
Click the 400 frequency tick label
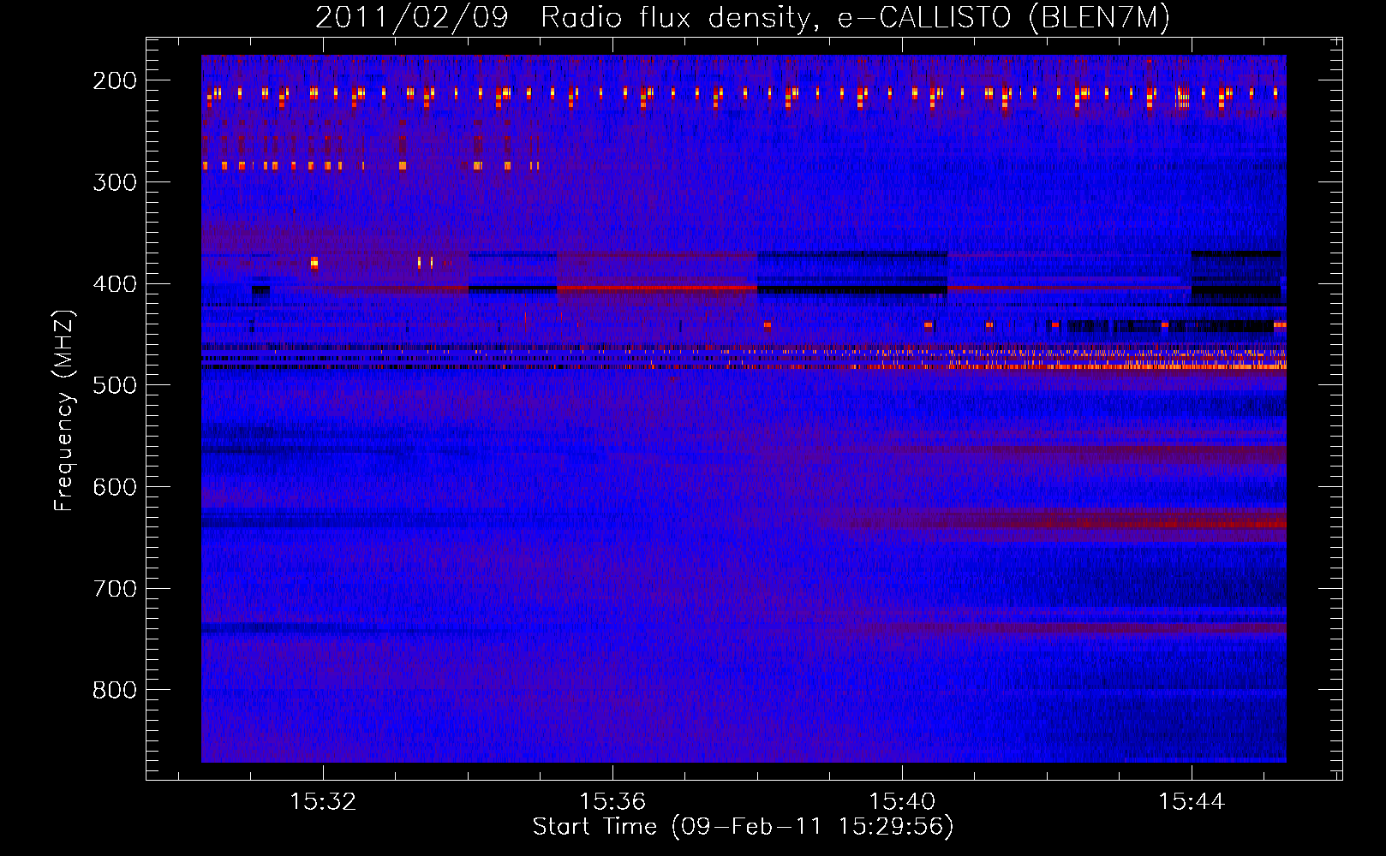(x=115, y=284)
